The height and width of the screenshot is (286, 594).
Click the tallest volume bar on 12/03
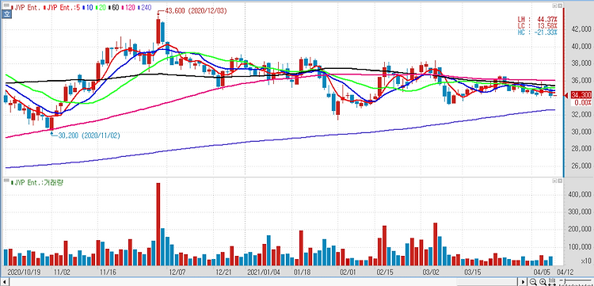tap(158, 224)
